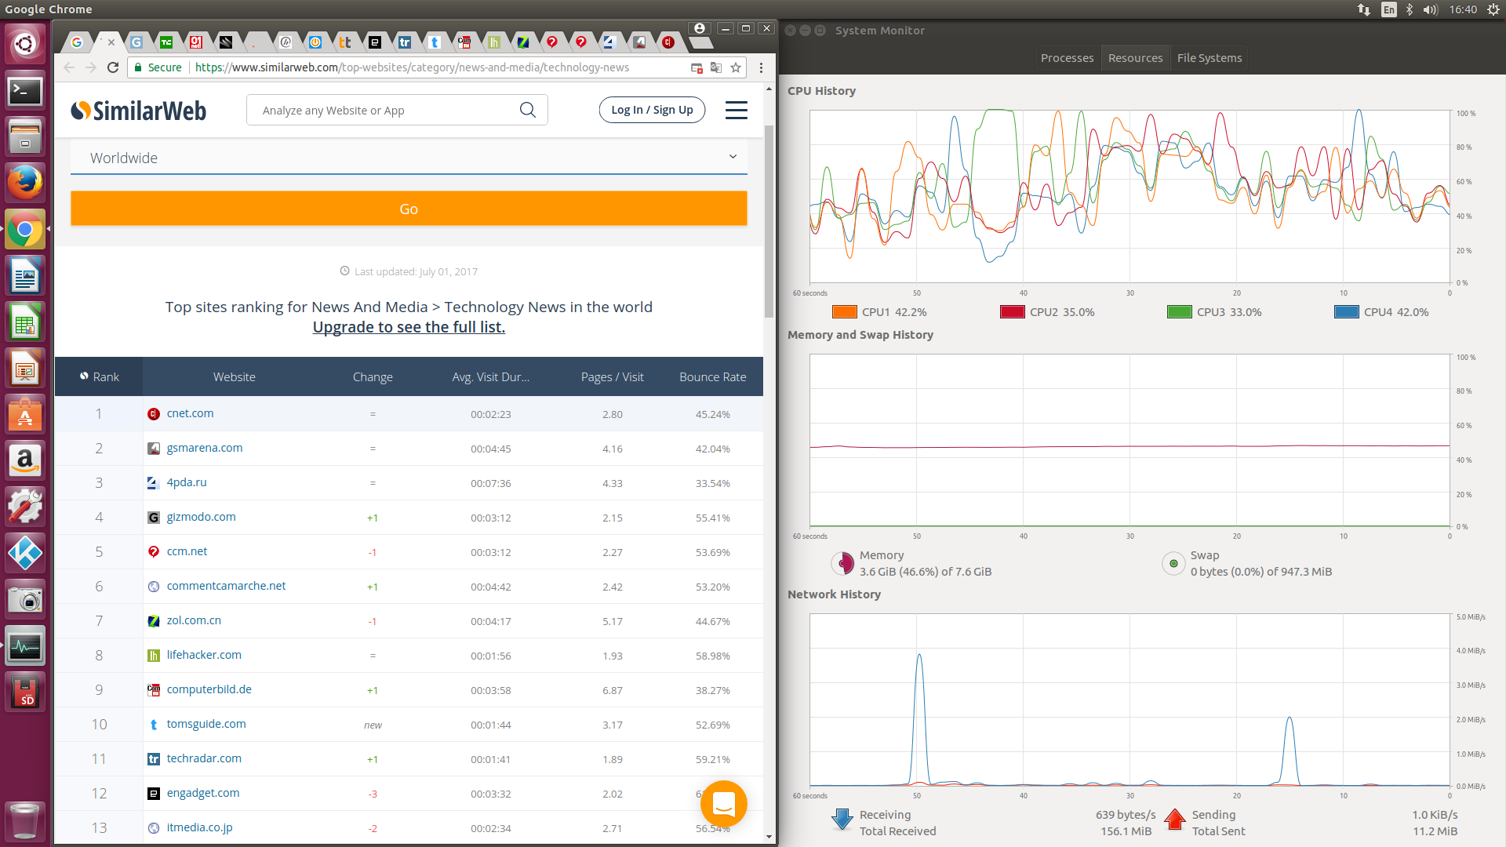The image size is (1506, 847).
Task: Open the lifehacker.com link
Action: (204, 655)
